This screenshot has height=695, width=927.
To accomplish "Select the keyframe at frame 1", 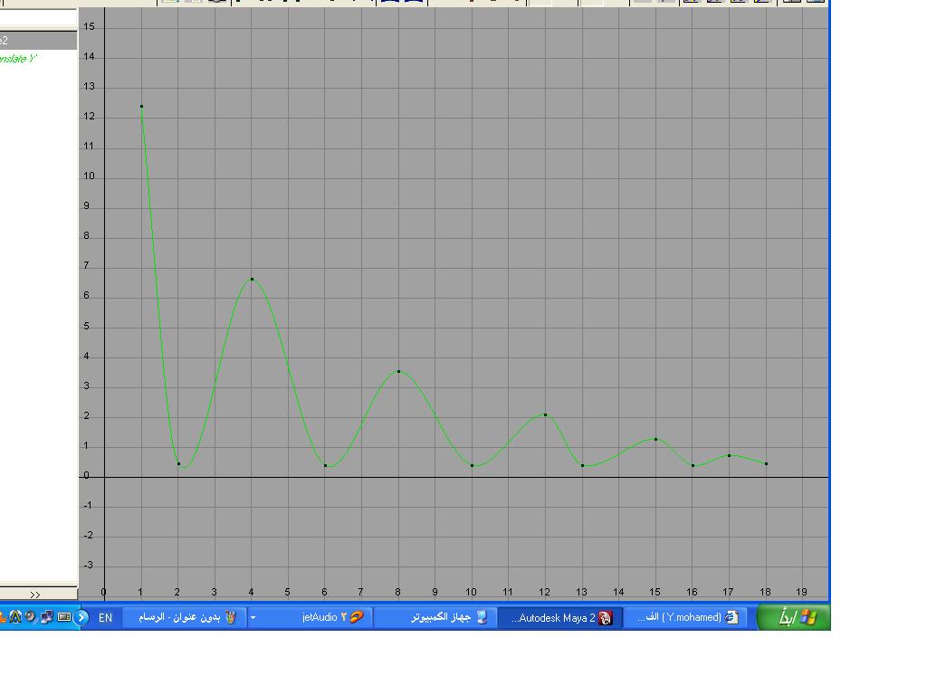I will tap(142, 107).
